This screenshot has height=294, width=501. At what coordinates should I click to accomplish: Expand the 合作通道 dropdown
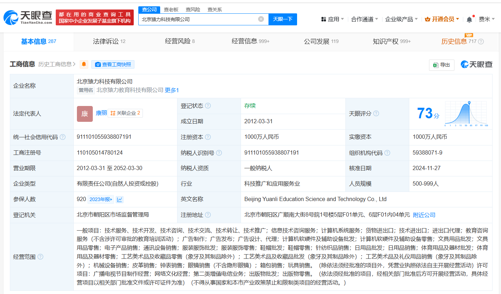coord(364,19)
